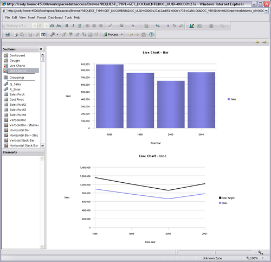Toggle the Sections pane toolbar button
The height and width of the screenshot is (262, 271).
pyautogui.click(x=43, y=34)
